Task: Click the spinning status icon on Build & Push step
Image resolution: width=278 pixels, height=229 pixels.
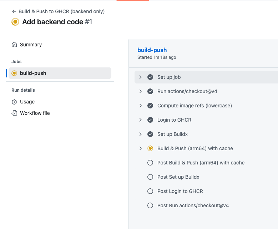Action: [x=150, y=148]
